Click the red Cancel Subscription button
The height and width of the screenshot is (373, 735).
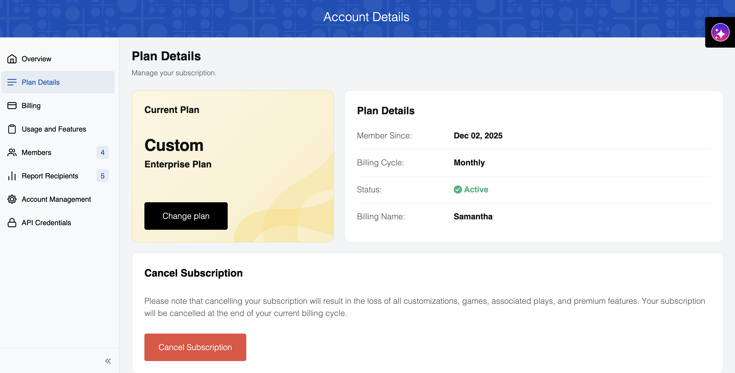tap(195, 347)
